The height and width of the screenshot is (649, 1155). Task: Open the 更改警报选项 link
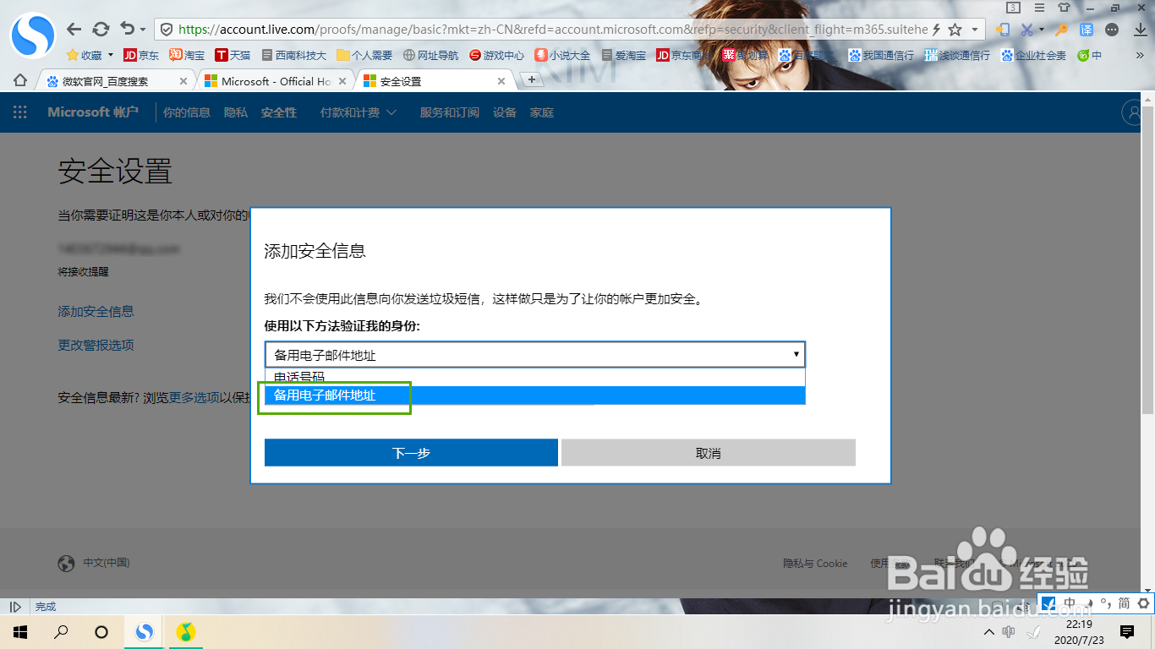coord(96,345)
